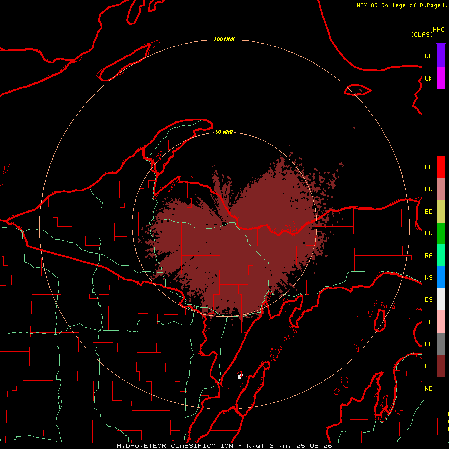Click the BD legend label
This screenshot has height=449, width=449.
(428, 212)
